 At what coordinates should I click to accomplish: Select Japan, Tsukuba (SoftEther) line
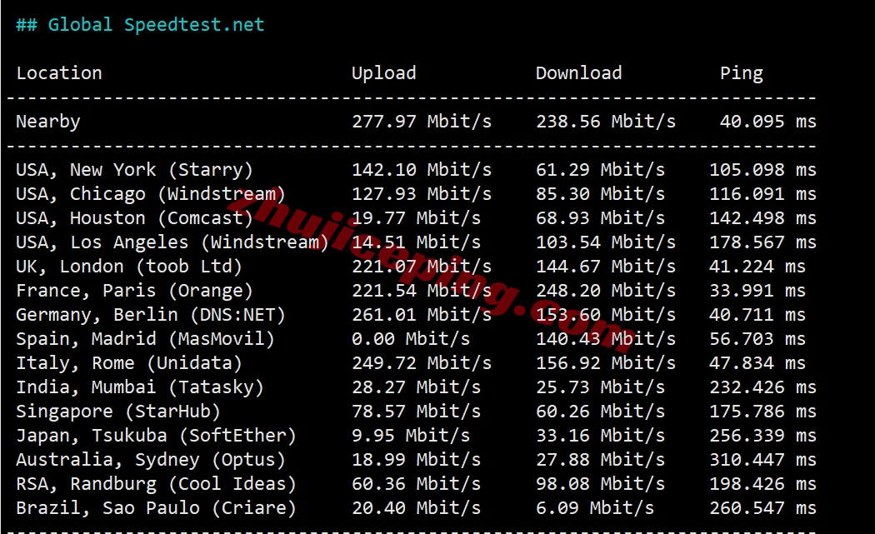pyautogui.click(x=416, y=436)
